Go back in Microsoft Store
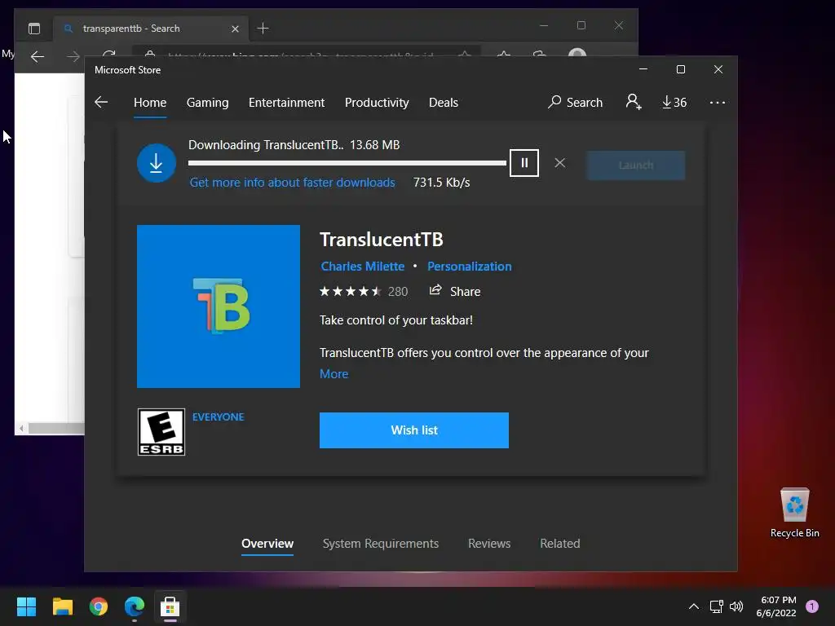This screenshot has width=835, height=626. [101, 102]
